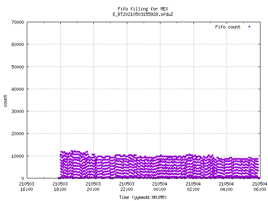Click the y-axis value 50000
Screen dimensions: 268x201
click(18, 67)
